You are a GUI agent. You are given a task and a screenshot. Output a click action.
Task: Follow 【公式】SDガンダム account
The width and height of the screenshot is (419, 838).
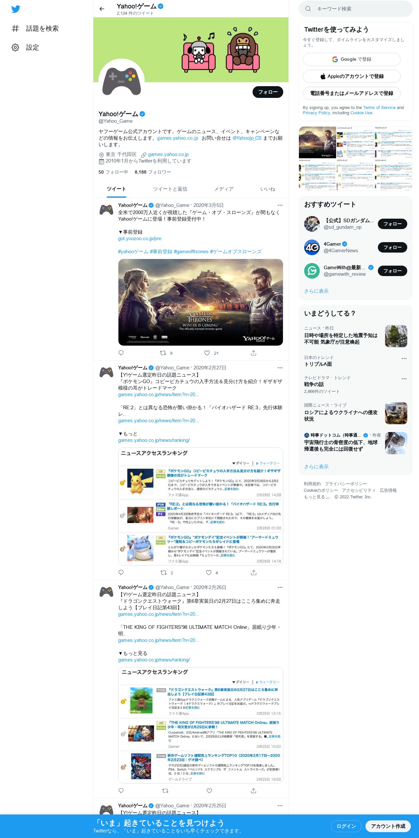tap(392, 224)
